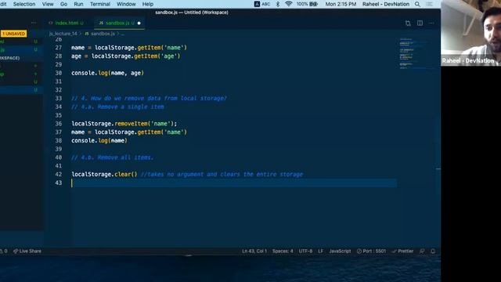
Task: Open the Help menu
Action: point(148,4)
